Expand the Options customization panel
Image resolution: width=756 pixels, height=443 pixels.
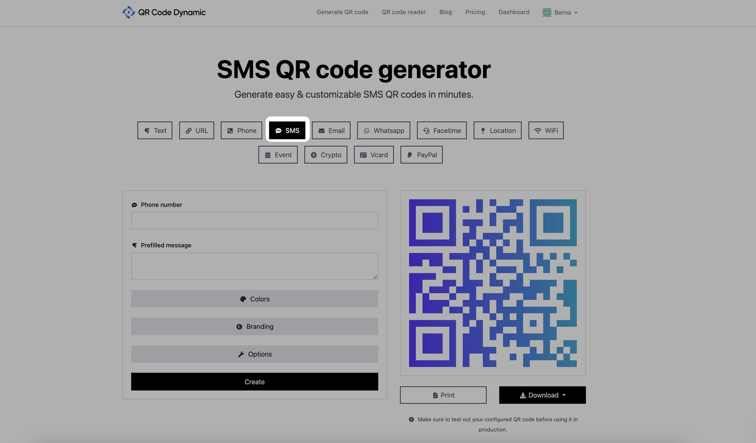(255, 354)
